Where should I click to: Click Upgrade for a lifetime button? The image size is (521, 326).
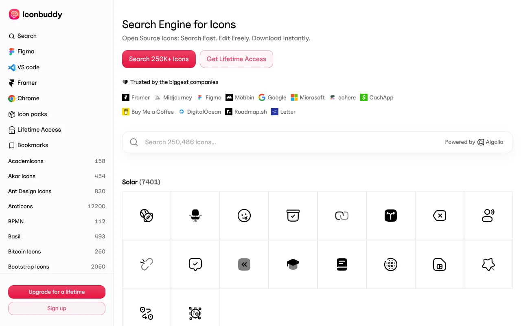(57, 292)
